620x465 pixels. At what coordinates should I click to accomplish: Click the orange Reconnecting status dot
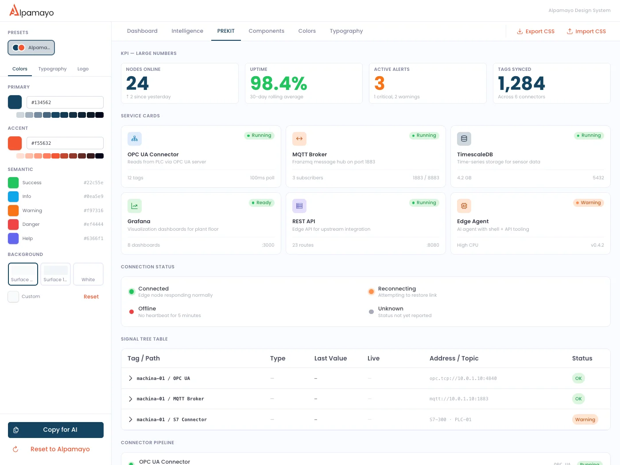[x=372, y=291]
